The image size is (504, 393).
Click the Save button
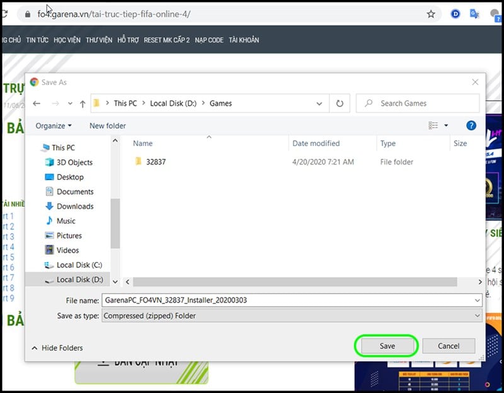[387, 346]
